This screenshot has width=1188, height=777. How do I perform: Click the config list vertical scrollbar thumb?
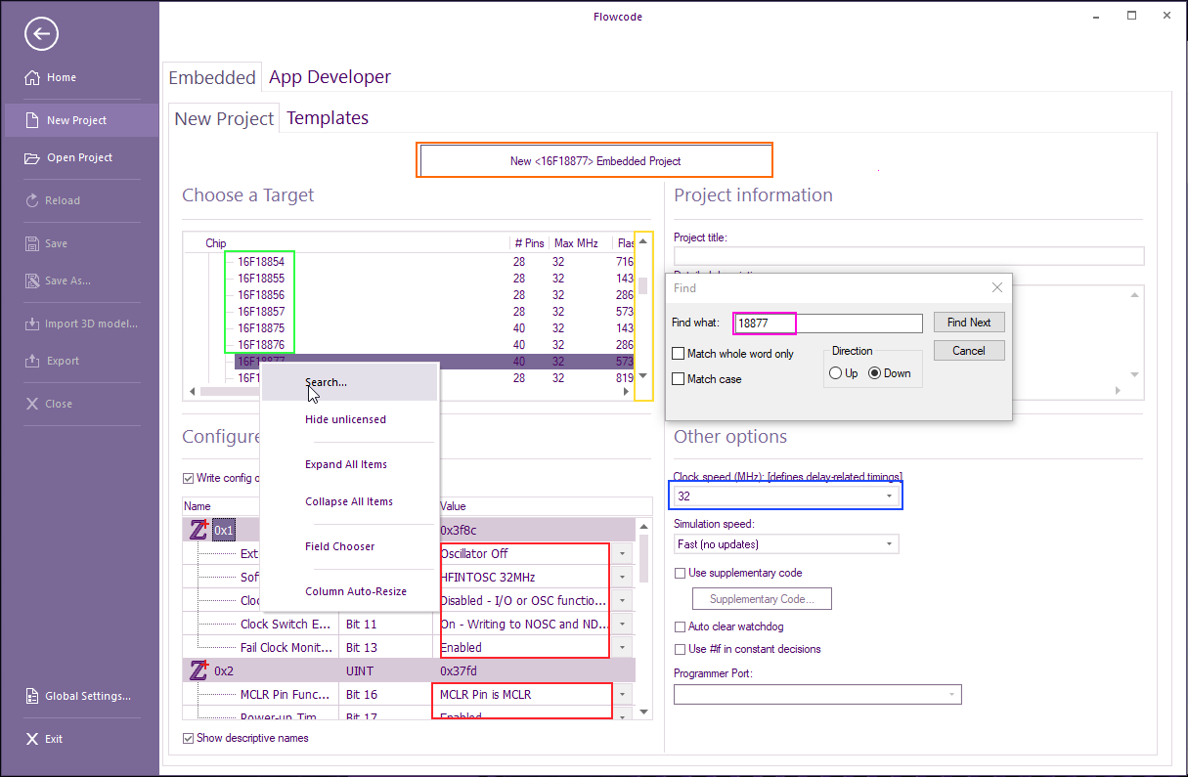pos(643,558)
